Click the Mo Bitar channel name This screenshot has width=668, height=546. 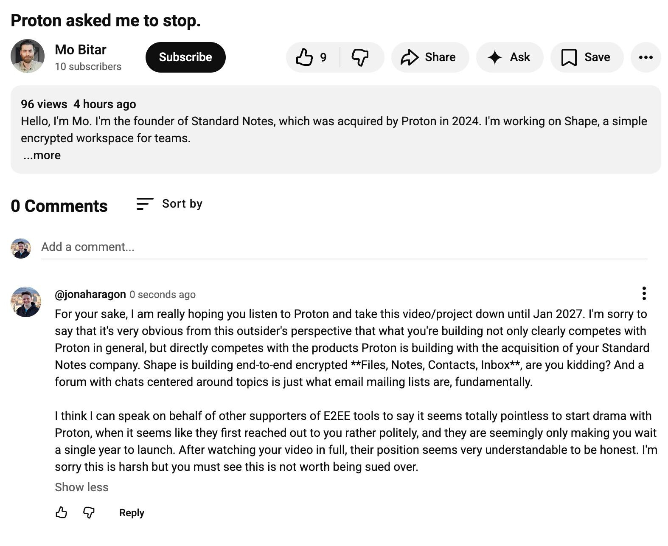point(81,50)
